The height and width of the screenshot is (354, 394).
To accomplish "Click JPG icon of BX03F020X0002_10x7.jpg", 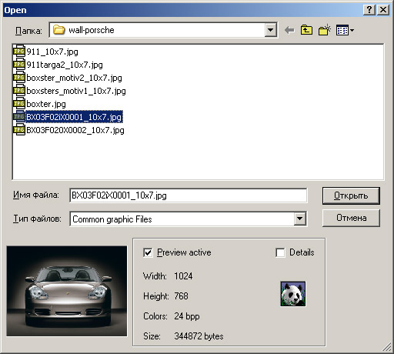I will 19,130.
